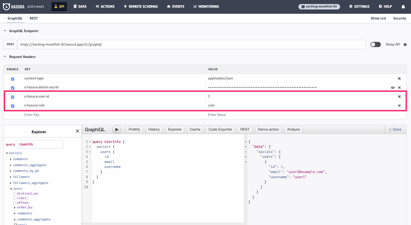Collapse the users node in Explorer

(11, 189)
